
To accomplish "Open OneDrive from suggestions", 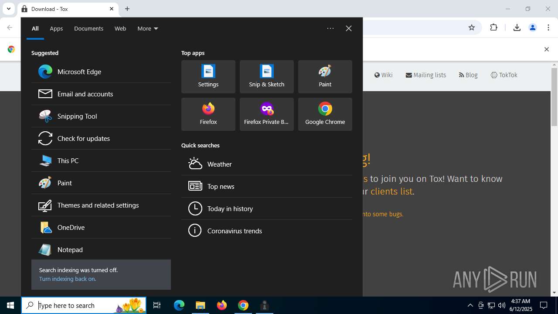I will 101,227.
